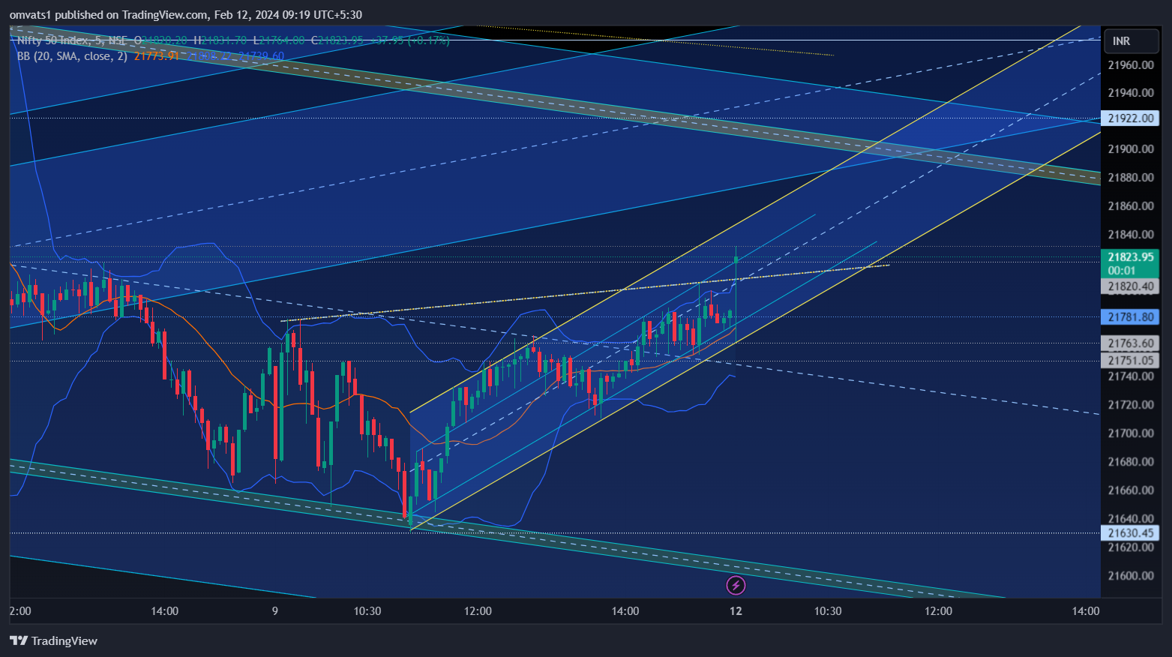1172x657 pixels.
Task: Click the date label 9 on time axis
Action: click(275, 611)
